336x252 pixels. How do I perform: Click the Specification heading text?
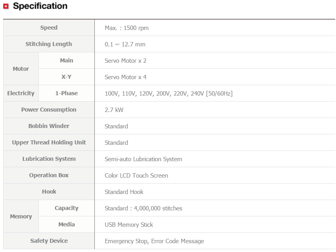[40, 6]
